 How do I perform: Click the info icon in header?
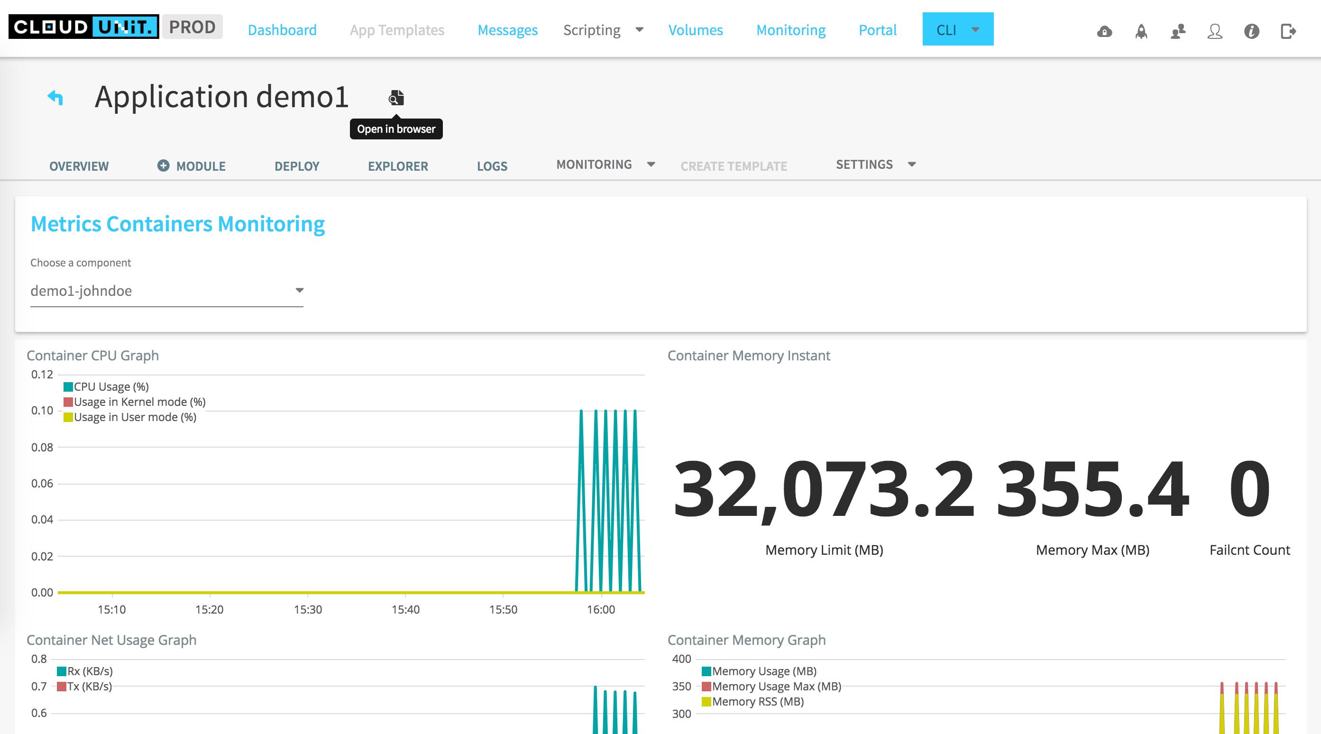coord(1251,31)
